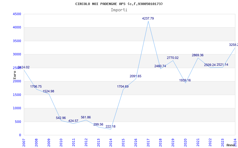The height and width of the screenshot is (148, 238).
Task: Click the 2521.14 data label
Action: coord(222,65)
